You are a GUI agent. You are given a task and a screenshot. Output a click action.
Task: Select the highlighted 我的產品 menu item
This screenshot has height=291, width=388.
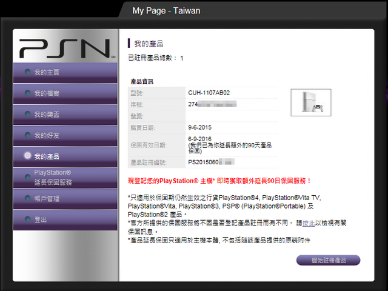[65, 157]
